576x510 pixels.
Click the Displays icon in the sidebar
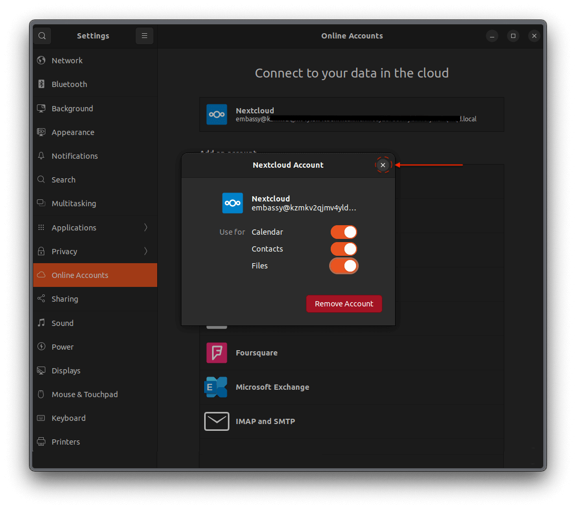(x=41, y=370)
